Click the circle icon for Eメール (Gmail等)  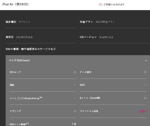(x=145, y=98)
